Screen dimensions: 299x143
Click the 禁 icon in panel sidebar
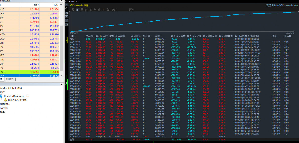coord(67,21)
